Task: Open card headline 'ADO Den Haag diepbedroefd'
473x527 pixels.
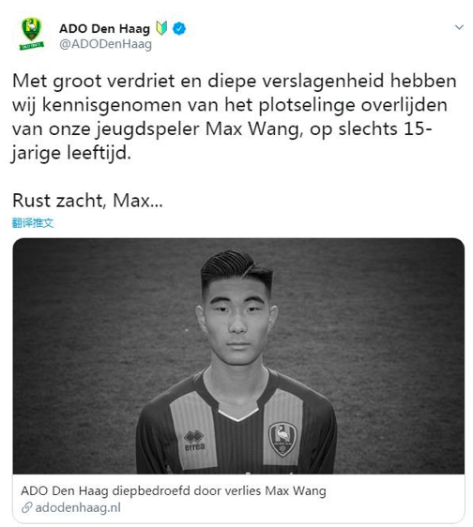Action: [x=174, y=491]
